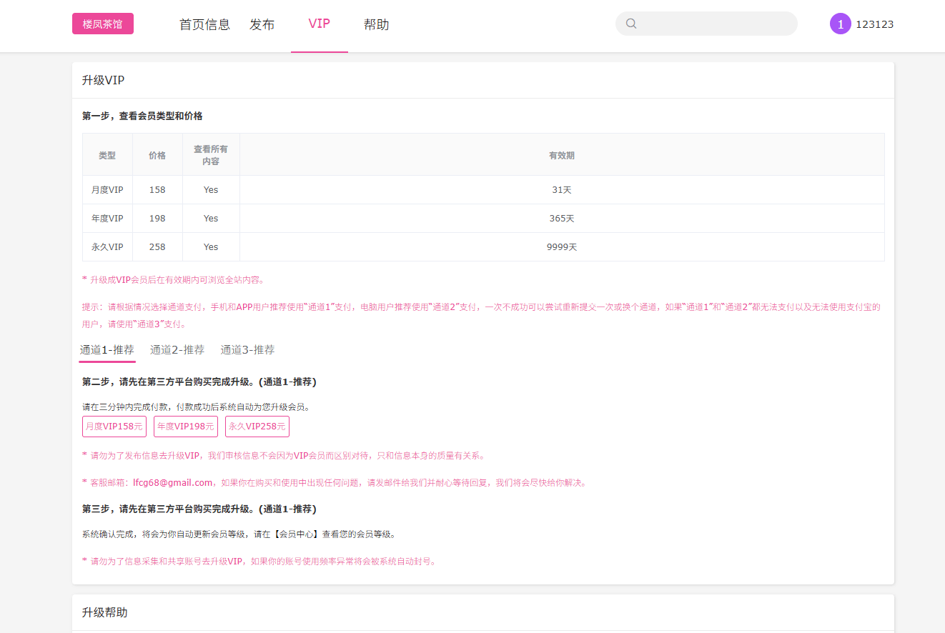Click the purple user avatar icon

(840, 24)
